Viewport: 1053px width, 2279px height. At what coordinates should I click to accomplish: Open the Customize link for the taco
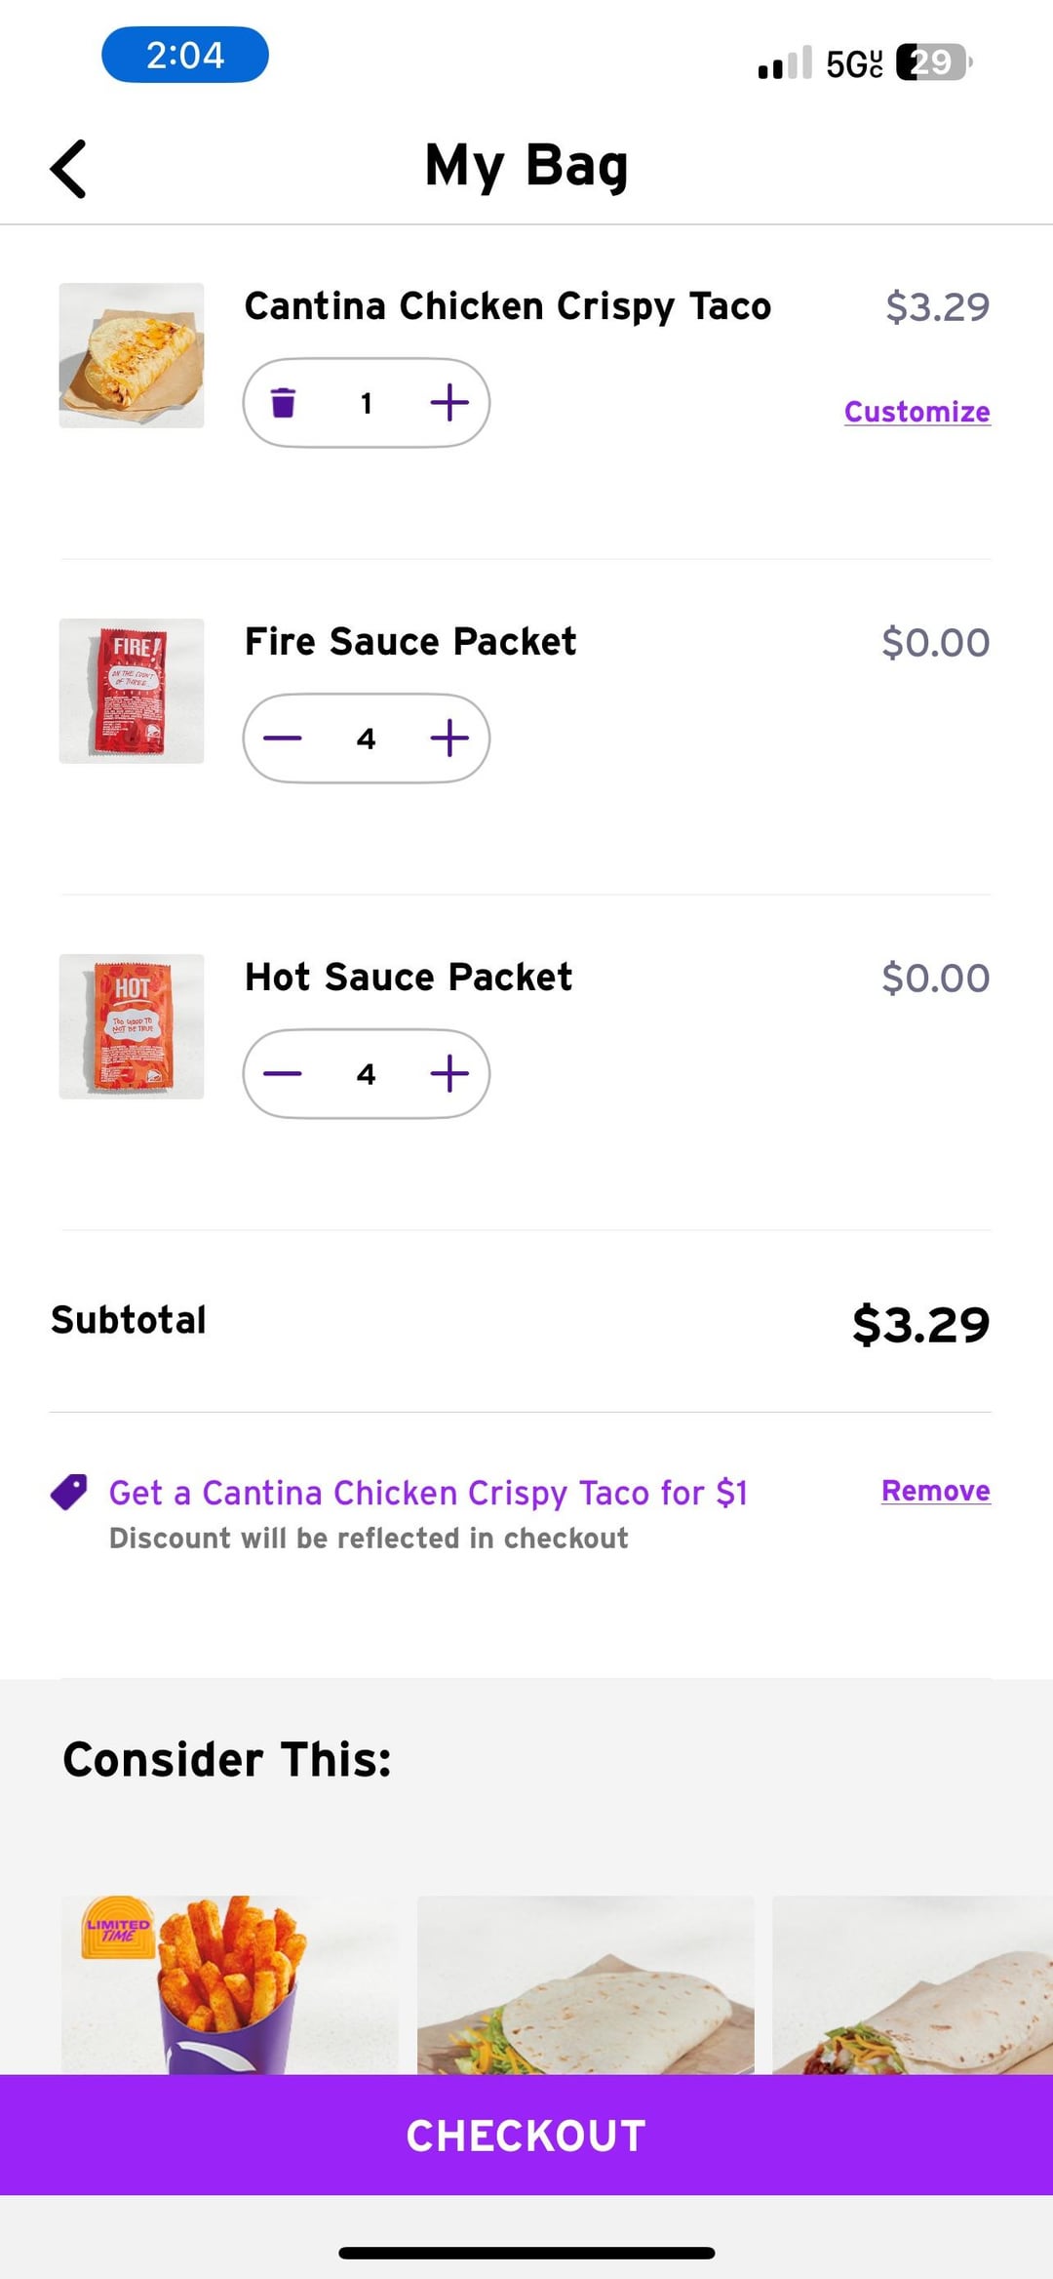(x=916, y=412)
